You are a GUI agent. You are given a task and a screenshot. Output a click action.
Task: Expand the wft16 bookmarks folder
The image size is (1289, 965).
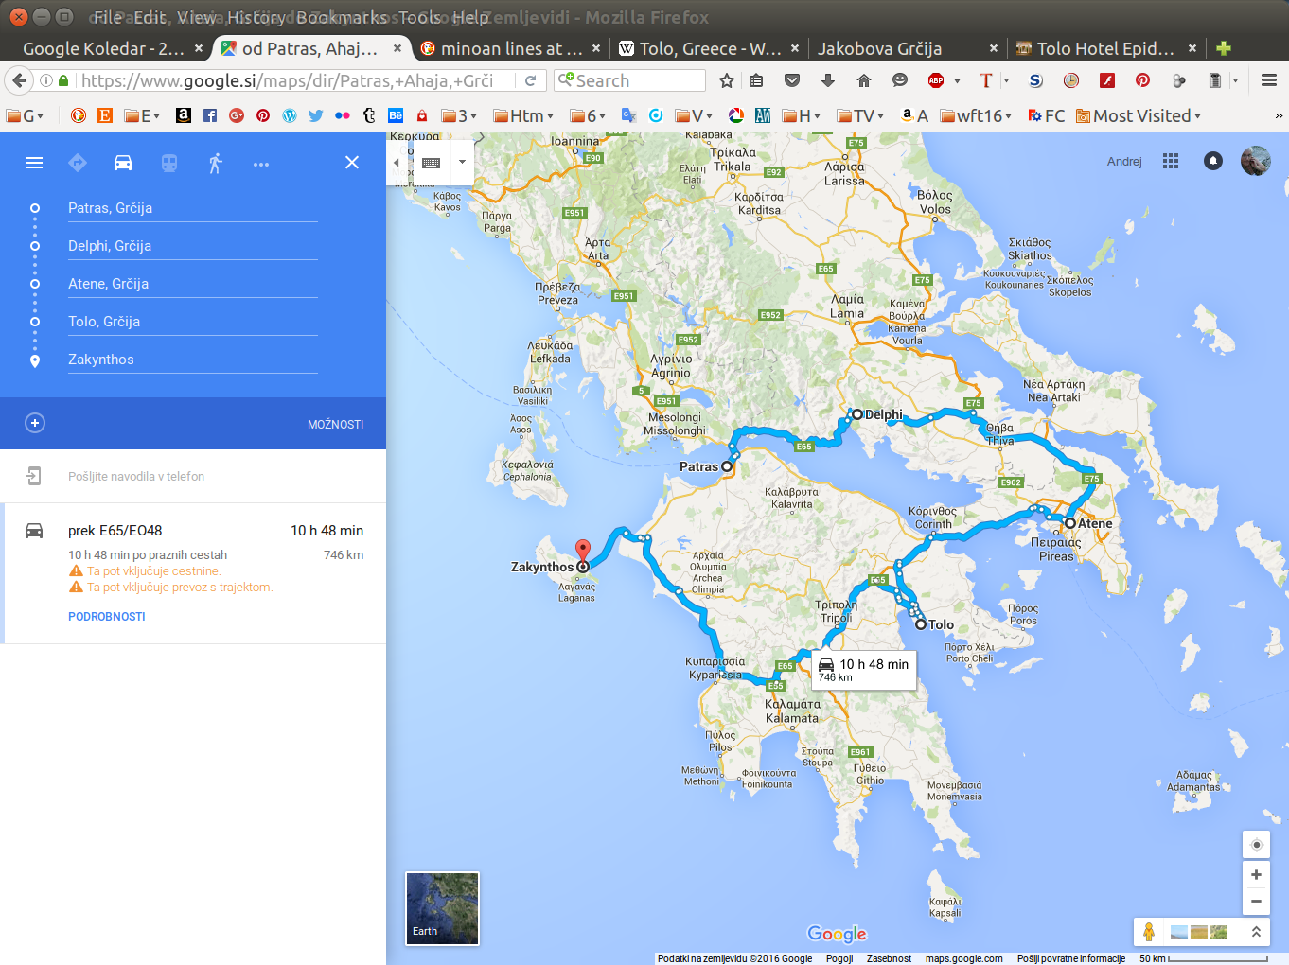pos(976,115)
